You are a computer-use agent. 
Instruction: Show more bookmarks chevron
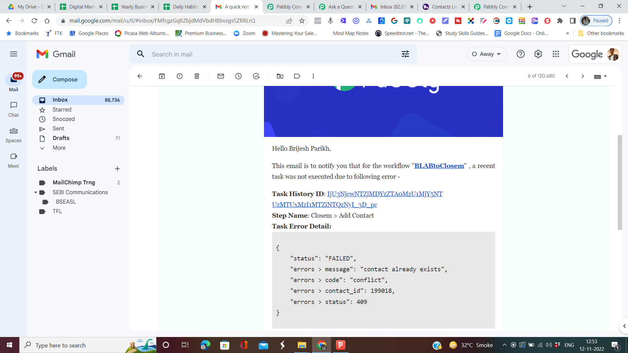point(567,33)
